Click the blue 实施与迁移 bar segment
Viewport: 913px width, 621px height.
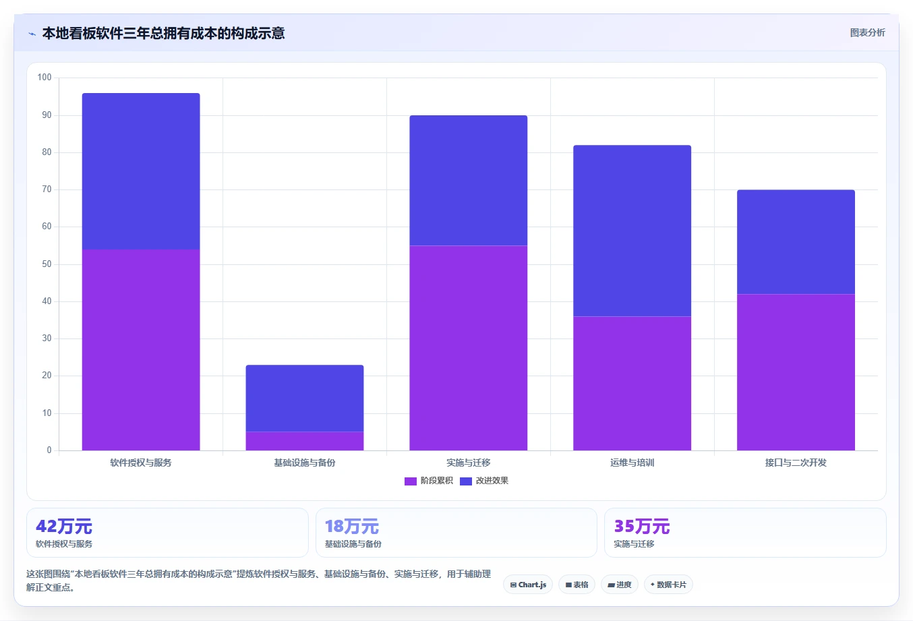pos(469,181)
